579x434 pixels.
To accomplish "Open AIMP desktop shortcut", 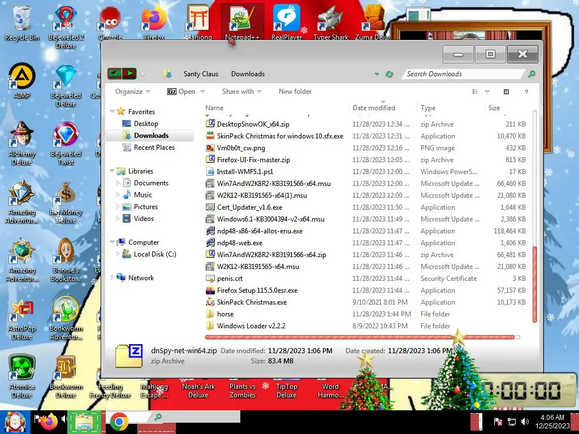I will click(21, 81).
